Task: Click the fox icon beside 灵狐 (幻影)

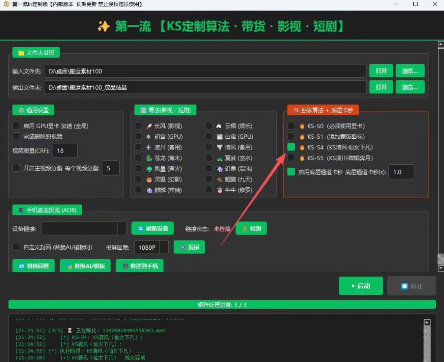Action: coord(149,179)
